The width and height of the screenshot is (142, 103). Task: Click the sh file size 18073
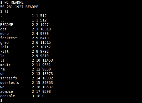[48, 74]
